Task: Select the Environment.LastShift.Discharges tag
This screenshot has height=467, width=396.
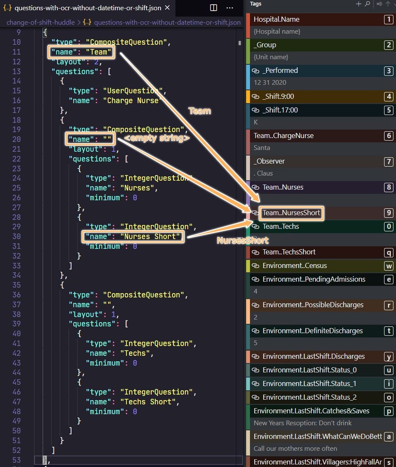Action: pyautogui.click(x=313, y=357)
